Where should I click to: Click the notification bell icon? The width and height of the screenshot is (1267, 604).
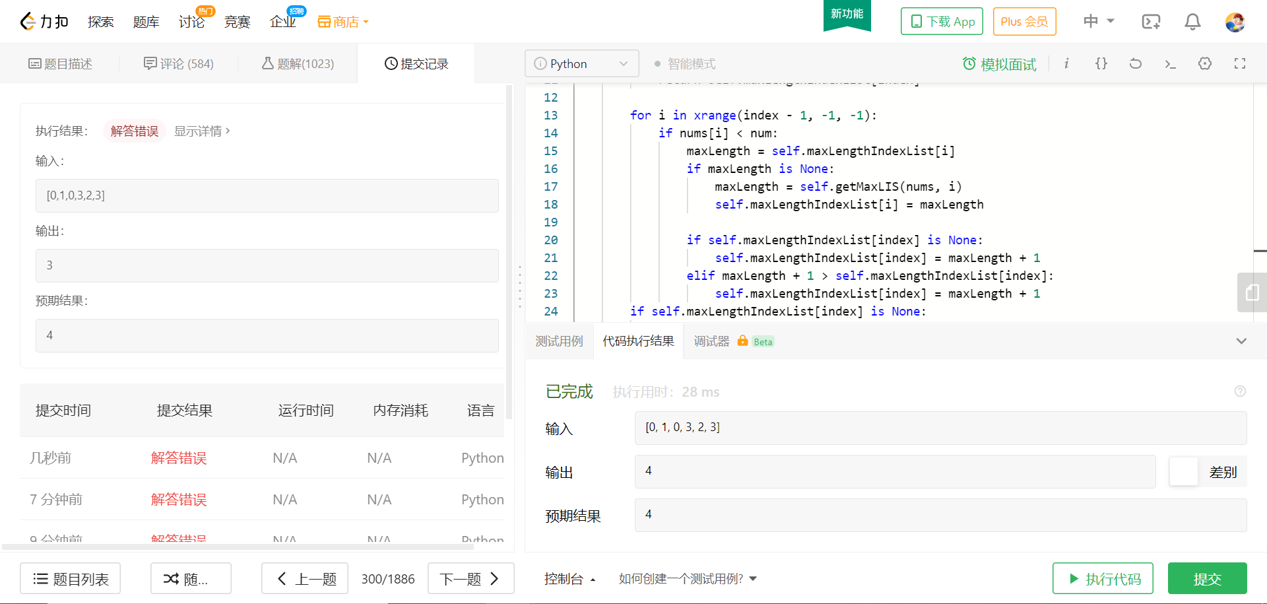tap(1192, 22)
